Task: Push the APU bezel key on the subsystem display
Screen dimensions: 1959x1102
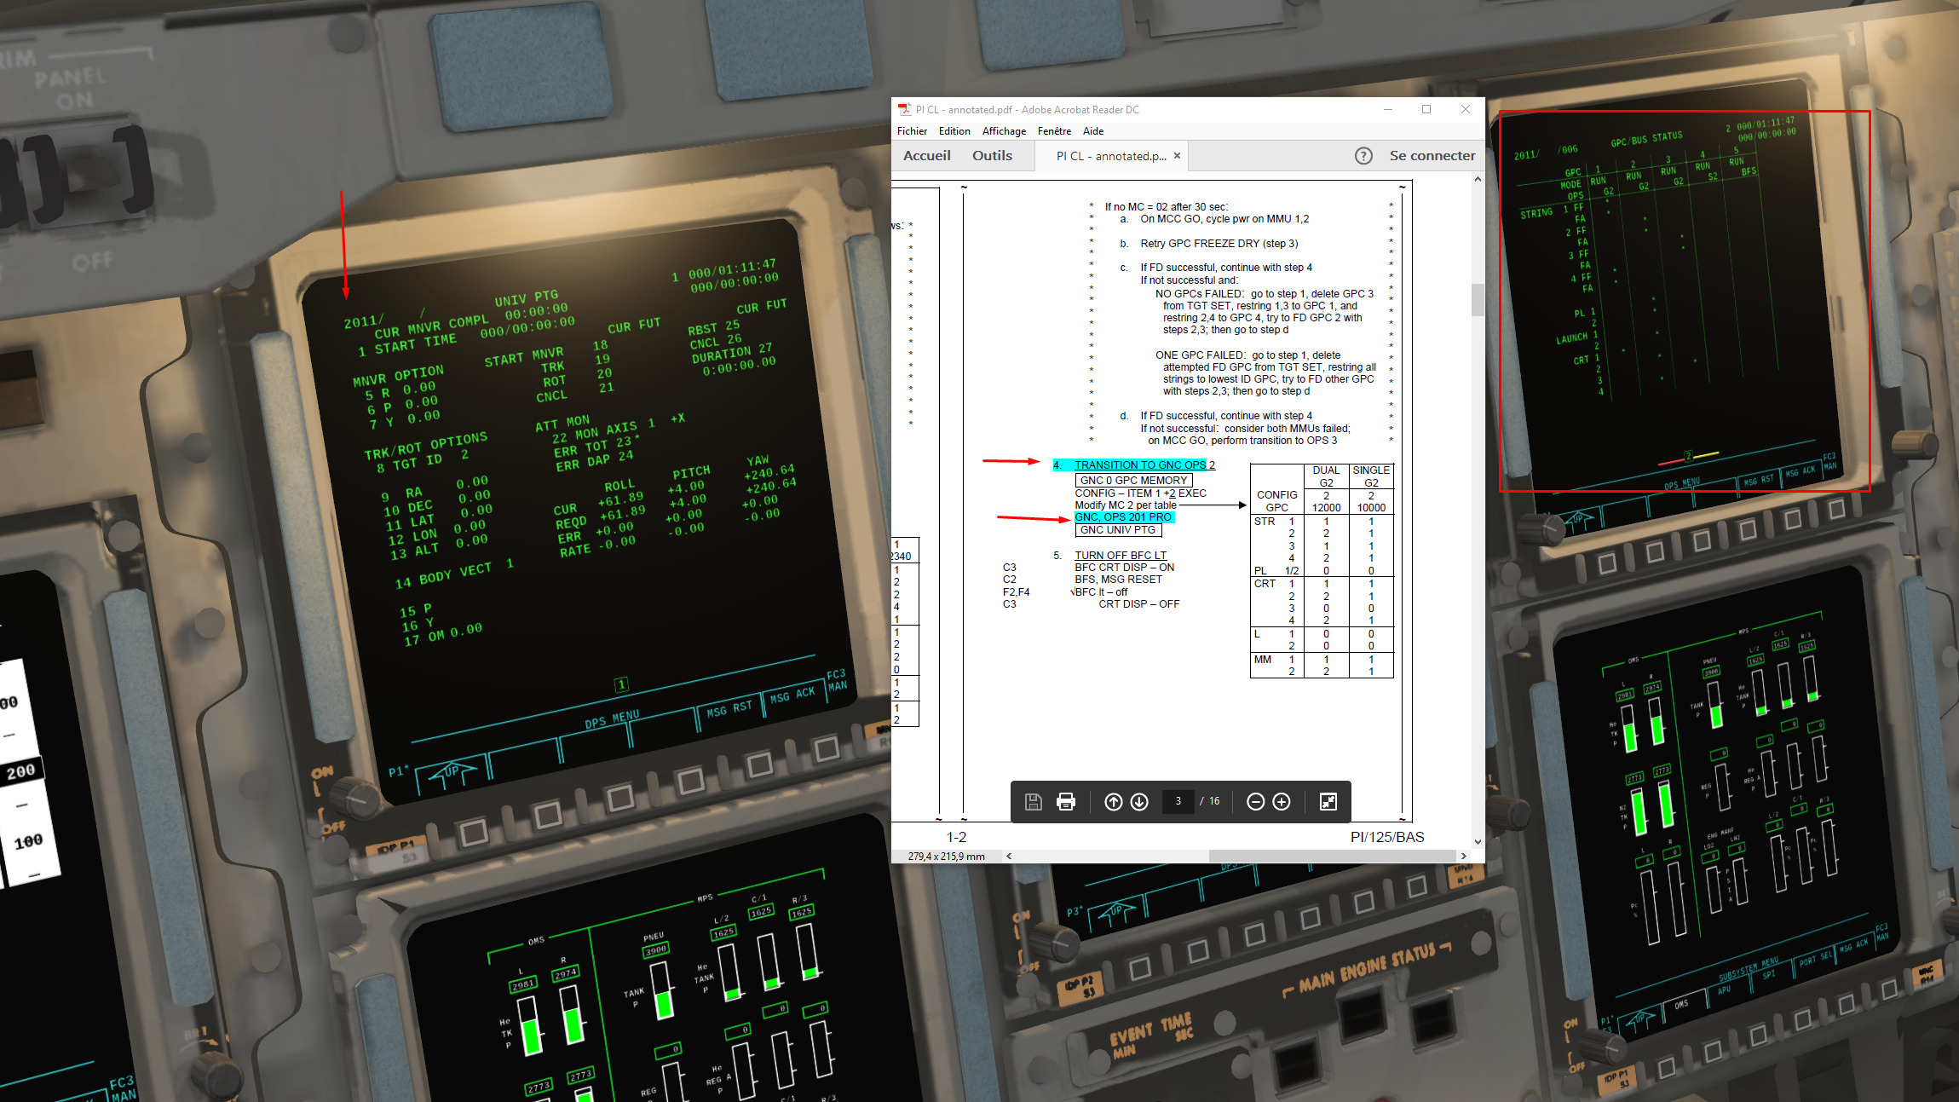Action: click(1758, 1036)
